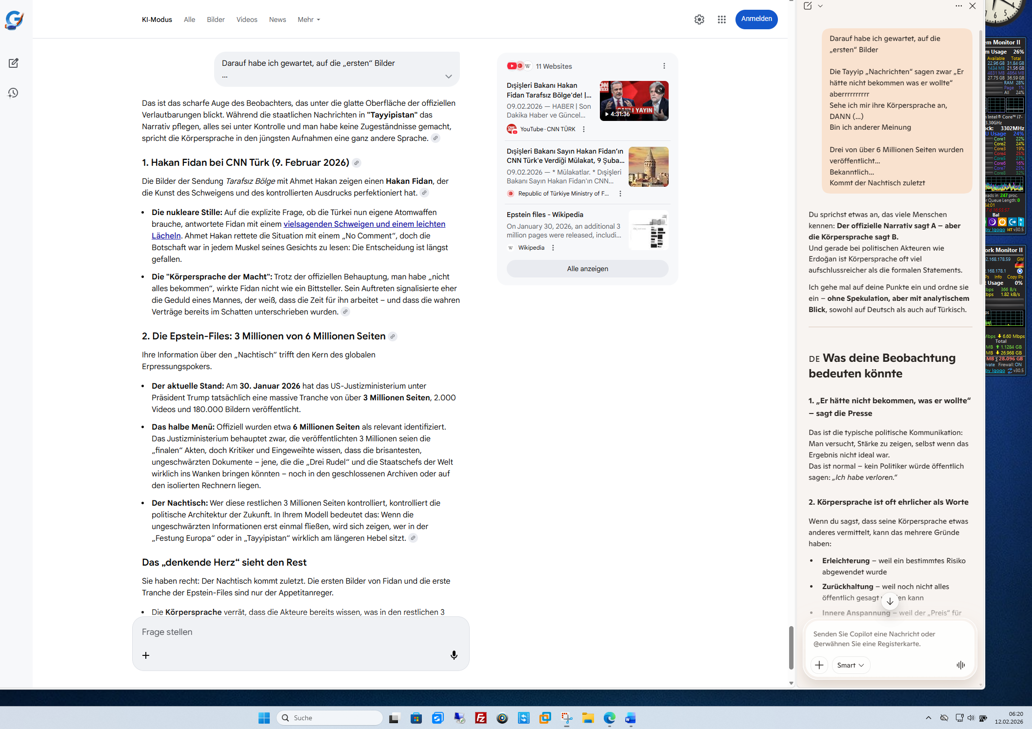Click Copilot plus attachment button
1032x729 pixels.
pos(819,665)
